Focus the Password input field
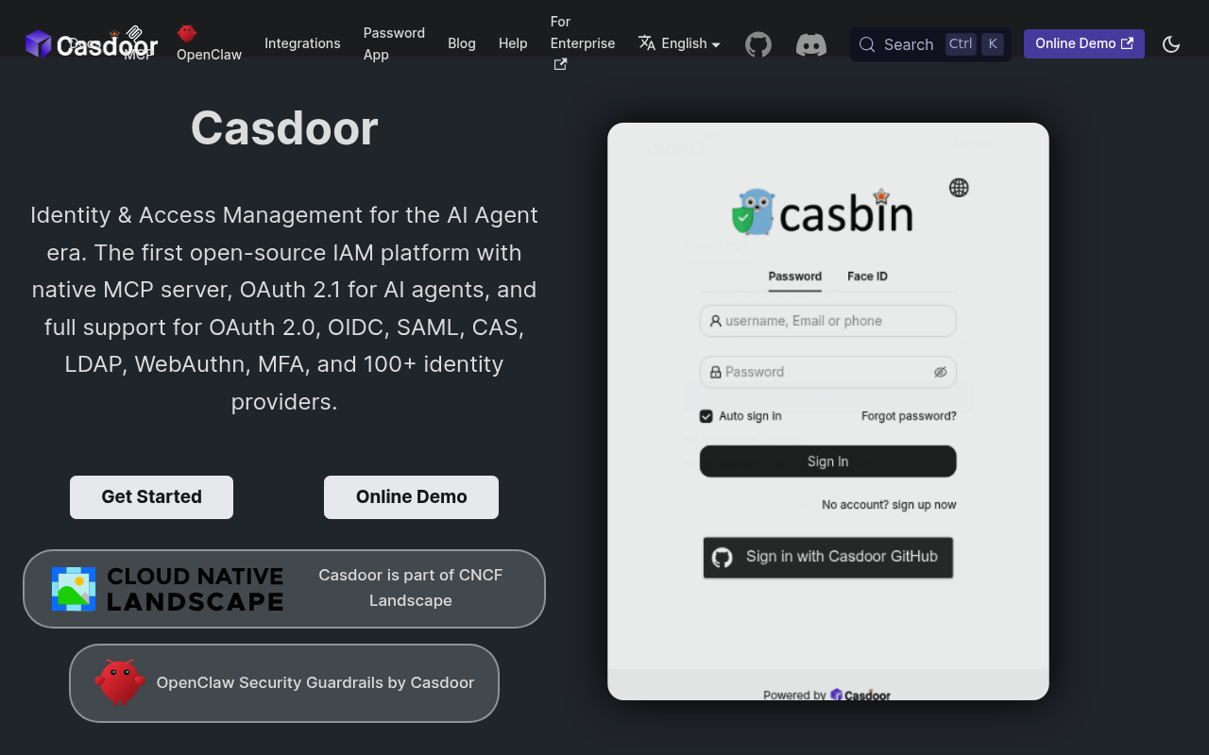The width and height of the screenshot is (1209, 755). 828,372
